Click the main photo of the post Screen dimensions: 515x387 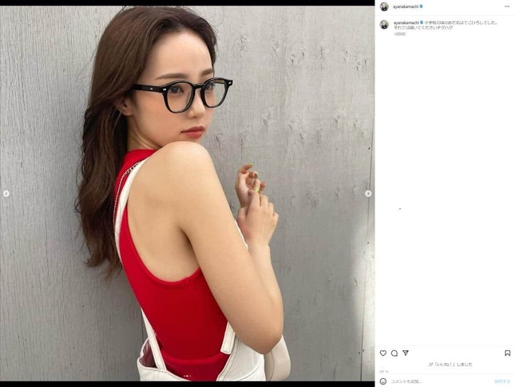tap(187, 194)
